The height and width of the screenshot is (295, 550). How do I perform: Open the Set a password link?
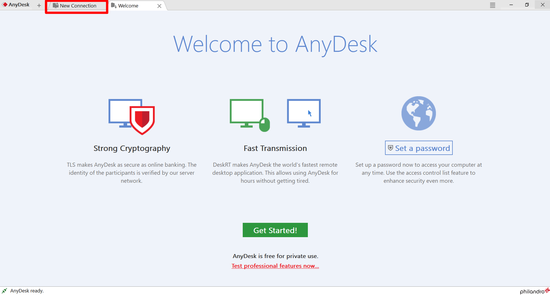pos(419,148)
